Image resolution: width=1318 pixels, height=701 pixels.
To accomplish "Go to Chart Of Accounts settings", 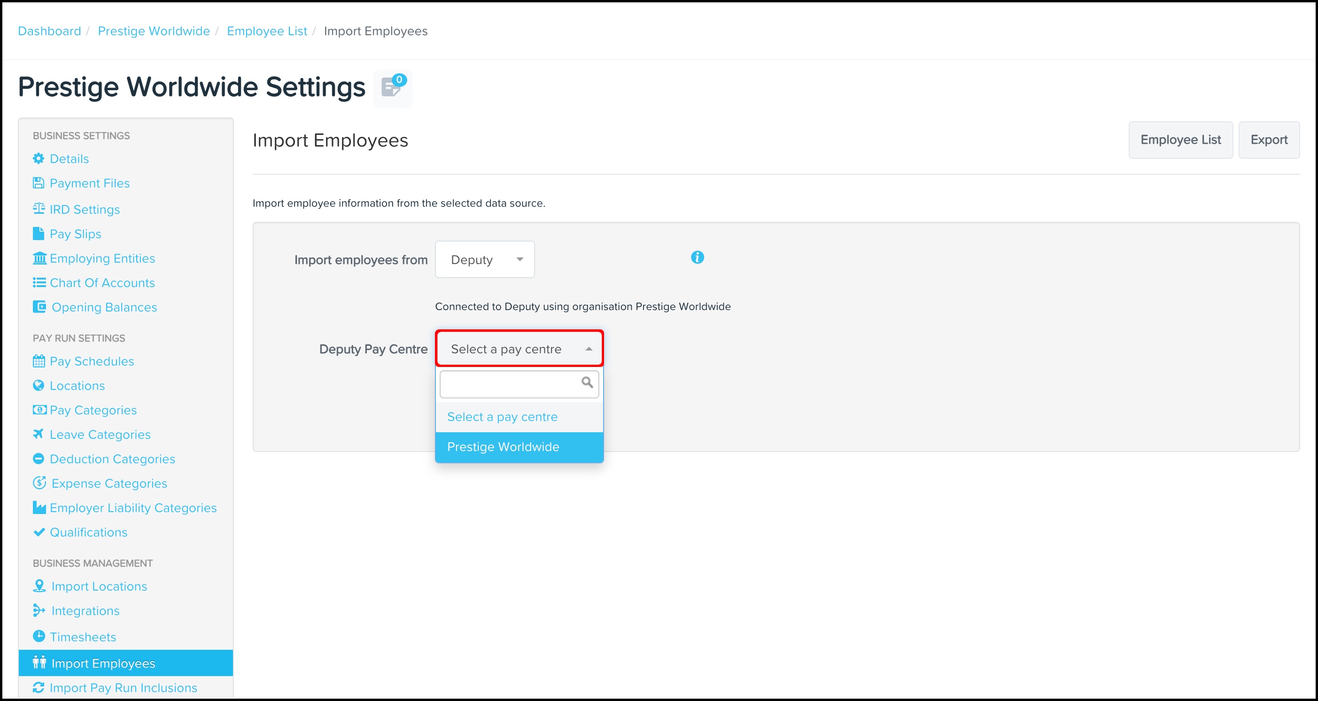I will [102, 283].
